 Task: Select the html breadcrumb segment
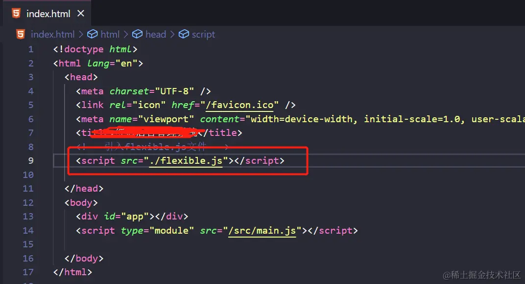click(x=110, y=34)
